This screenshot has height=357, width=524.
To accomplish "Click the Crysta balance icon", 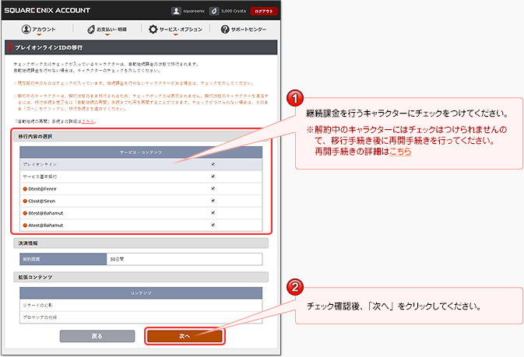I will (214, 11).
